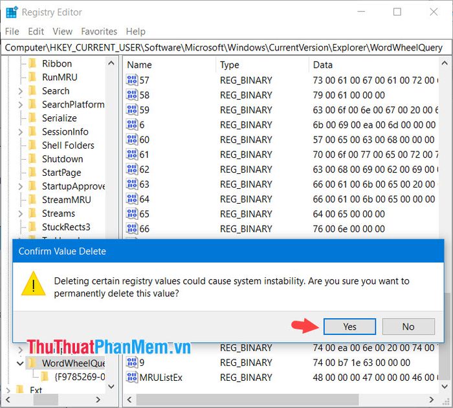Click the tree pane scroll up arrow
This screenshot has height=408, width=453.
(x=111, y=63)
